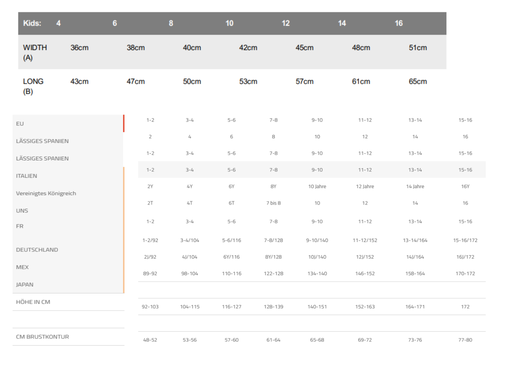Select the 57cm length value
This screenshot has width=510, height=368.
305,81
